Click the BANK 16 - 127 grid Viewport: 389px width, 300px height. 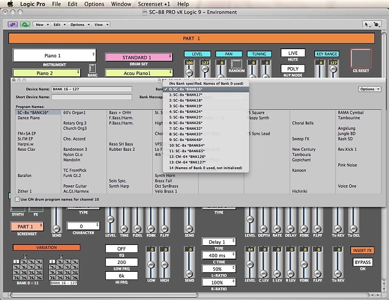coord(64,270)
